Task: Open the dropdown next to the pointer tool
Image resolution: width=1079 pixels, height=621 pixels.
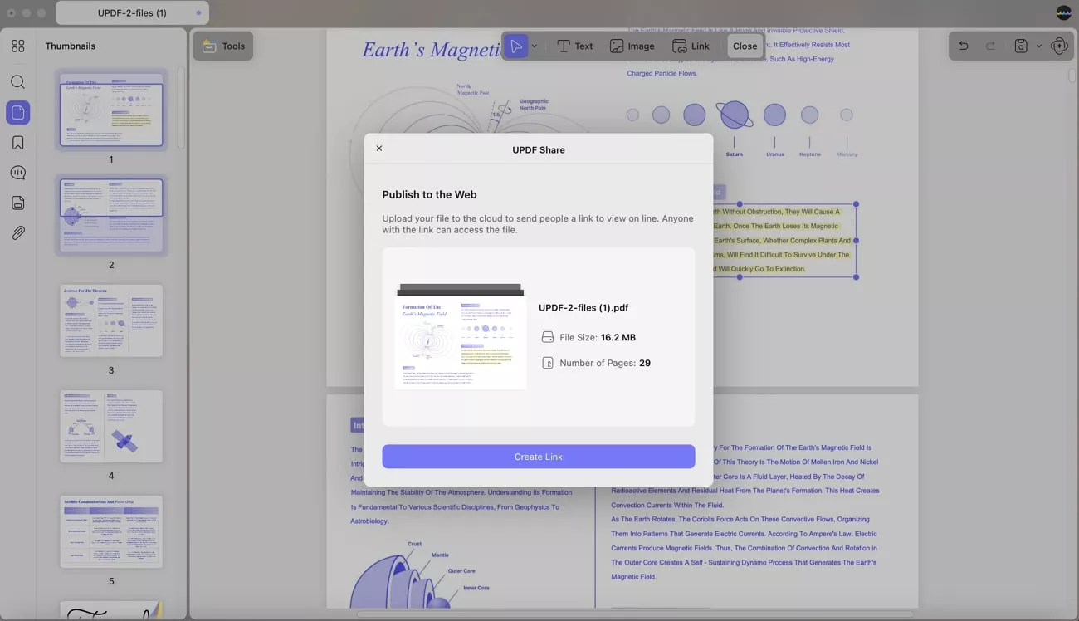Action: point(535,46)
